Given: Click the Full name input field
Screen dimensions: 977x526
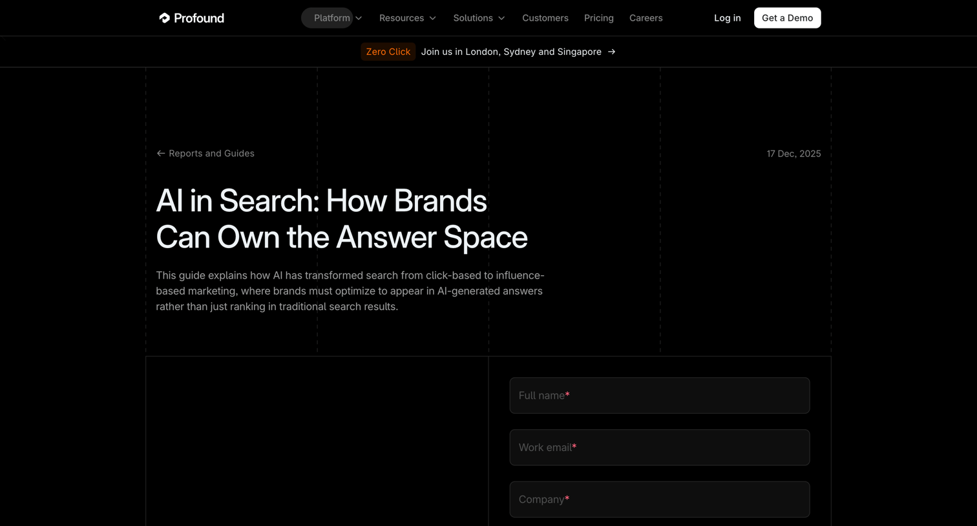Looking at the screenshot, I should pyautogui.click(x=660, y=395).
